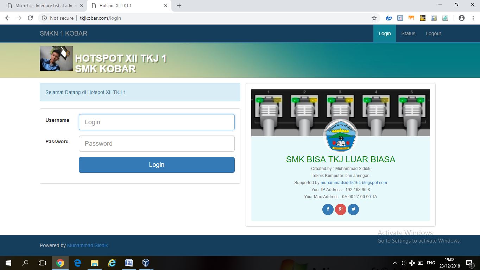Open Internet Explorer from the taskbar

click(112, 263)
